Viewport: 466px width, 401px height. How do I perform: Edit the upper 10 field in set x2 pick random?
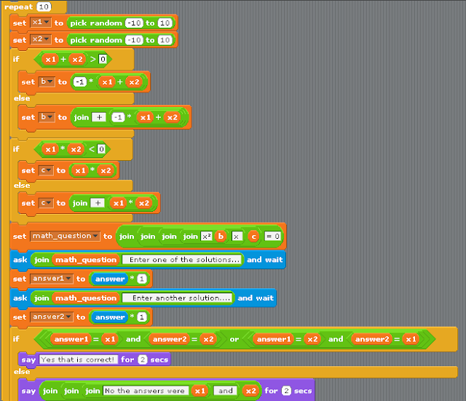[165, 40]
